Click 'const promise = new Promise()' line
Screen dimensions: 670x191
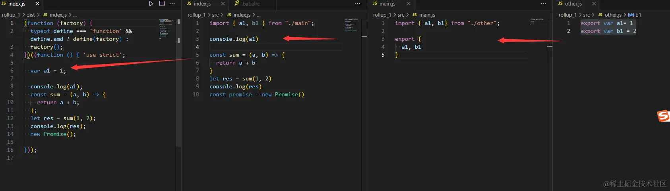point(257,94)
